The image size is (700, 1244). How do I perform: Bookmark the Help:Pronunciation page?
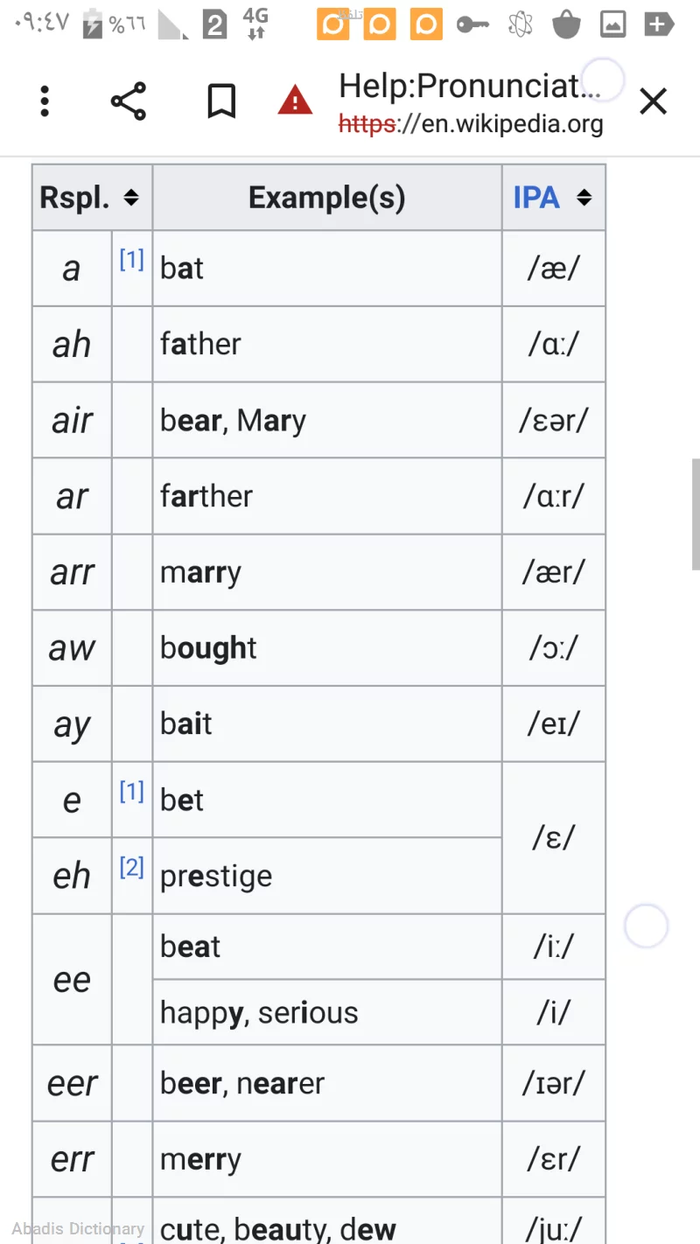pos(220,101)
